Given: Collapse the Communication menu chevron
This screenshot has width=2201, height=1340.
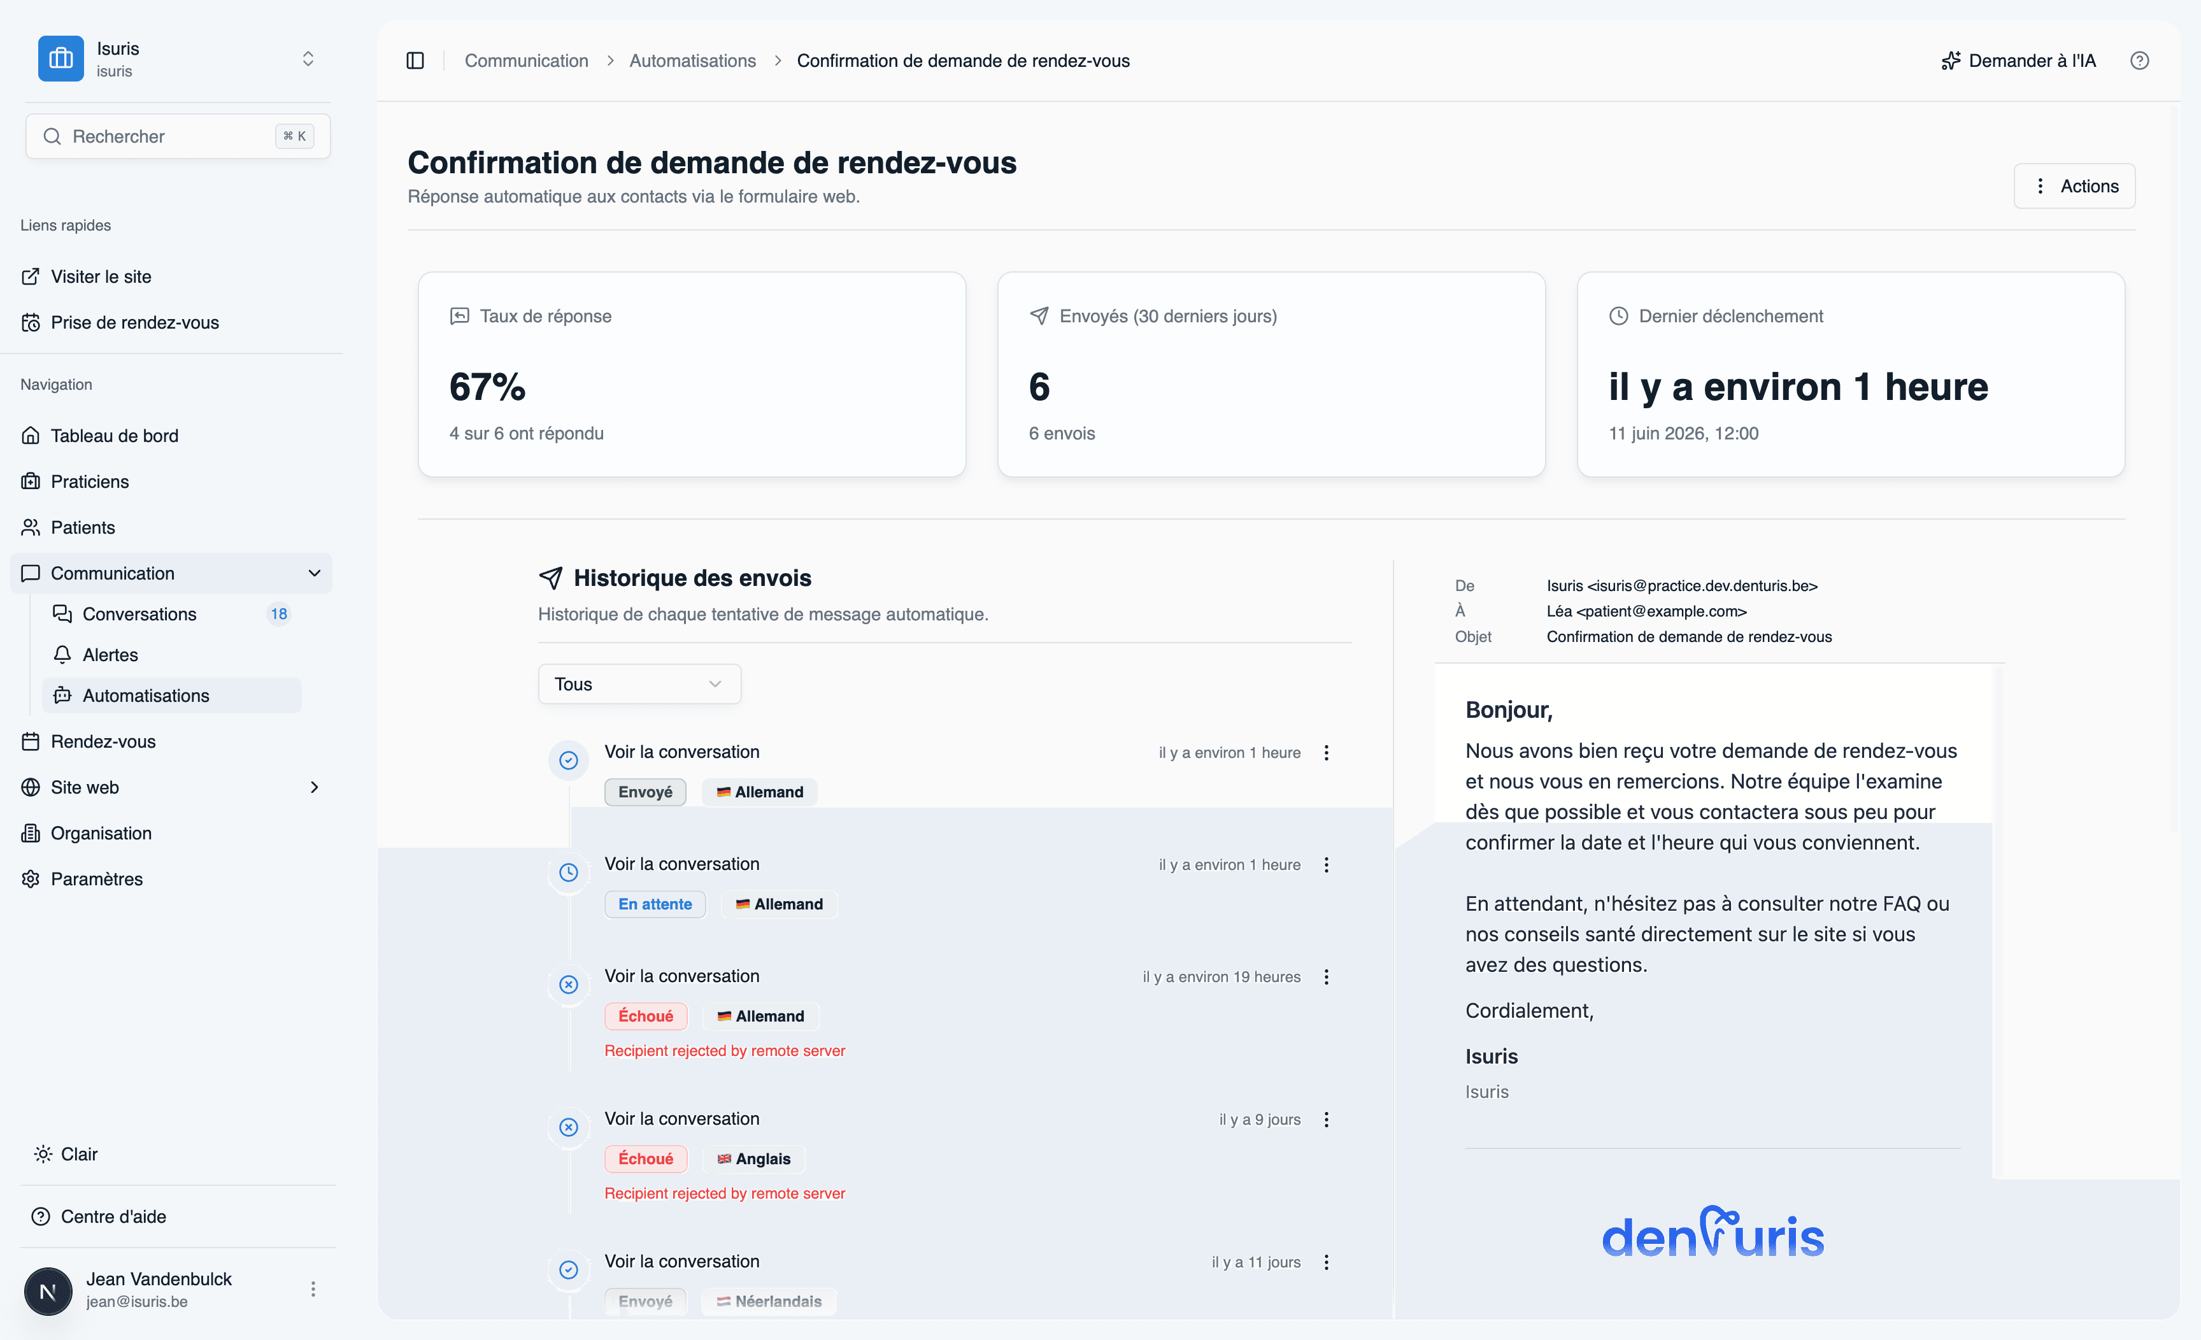Looking at the screenshot, I should click(x=315, y=574).
